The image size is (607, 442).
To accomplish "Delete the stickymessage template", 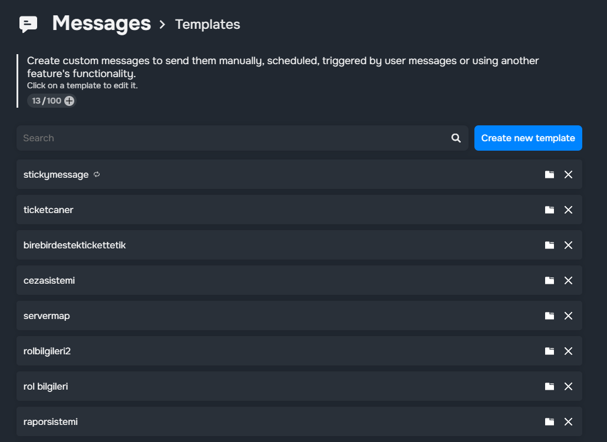I will [568, 175].
